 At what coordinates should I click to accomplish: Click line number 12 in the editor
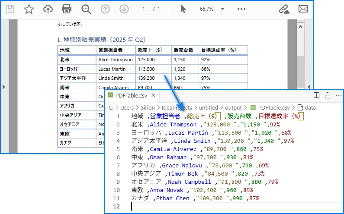click(x=116, y=207)
